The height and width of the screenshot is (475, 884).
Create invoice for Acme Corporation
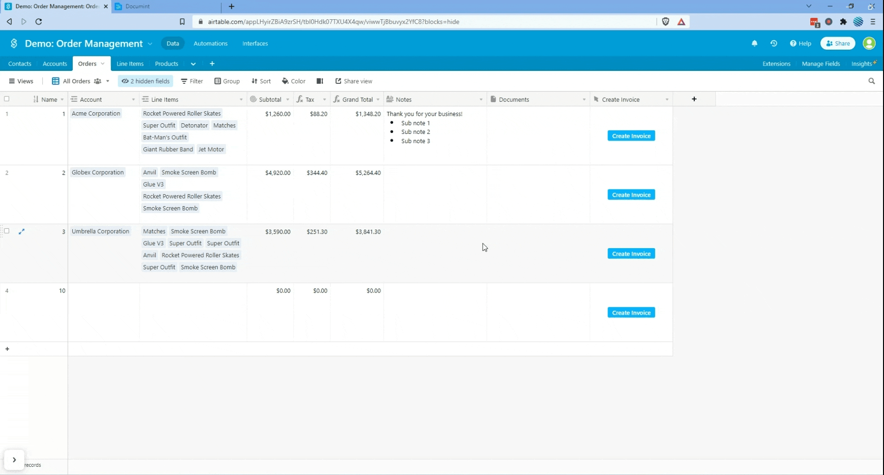[631, 136]
